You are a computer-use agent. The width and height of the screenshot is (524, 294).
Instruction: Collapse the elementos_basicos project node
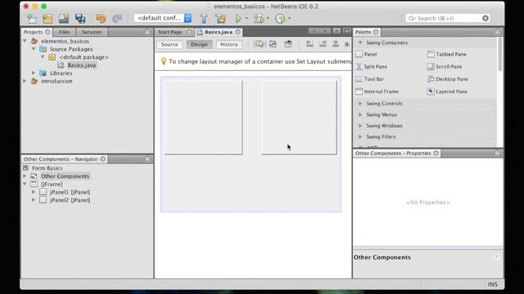(25, 41)
